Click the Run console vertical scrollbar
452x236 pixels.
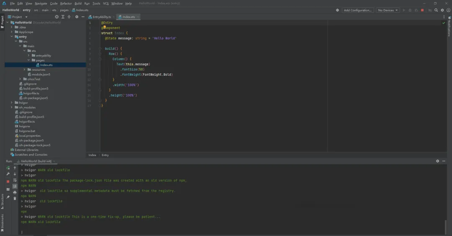point(445,227)
